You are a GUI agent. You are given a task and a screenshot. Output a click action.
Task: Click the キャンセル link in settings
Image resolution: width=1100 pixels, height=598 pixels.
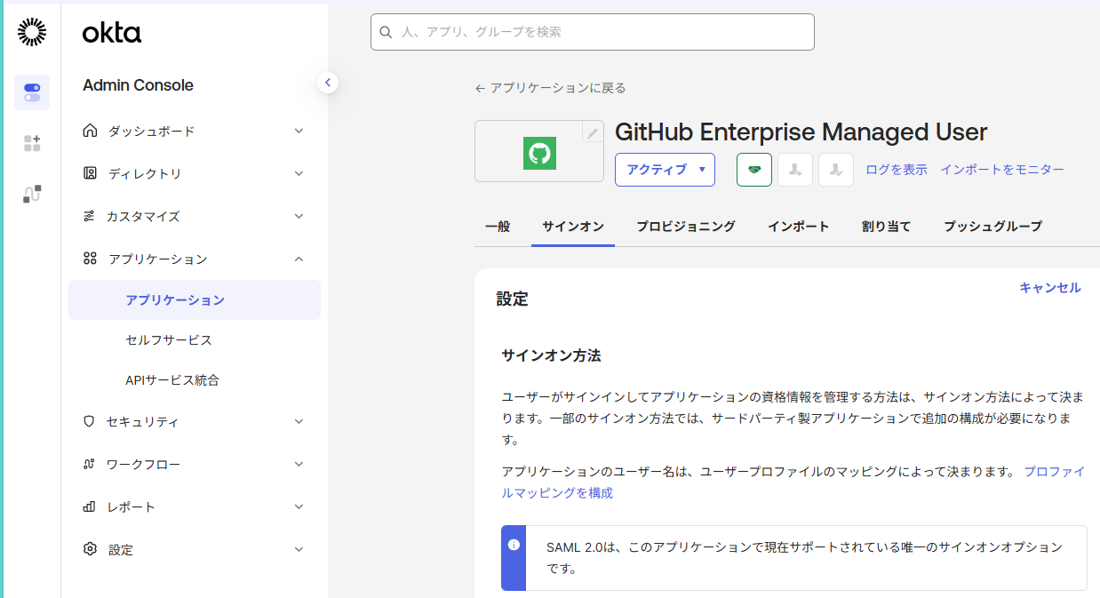[1050, 288]
